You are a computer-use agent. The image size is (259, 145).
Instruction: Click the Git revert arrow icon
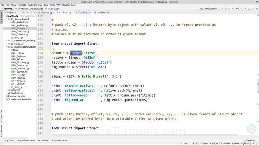253,8
